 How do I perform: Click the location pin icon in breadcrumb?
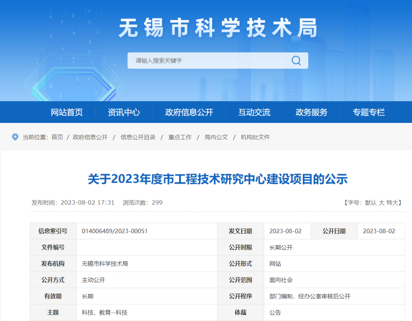click(x=15, y=137)
